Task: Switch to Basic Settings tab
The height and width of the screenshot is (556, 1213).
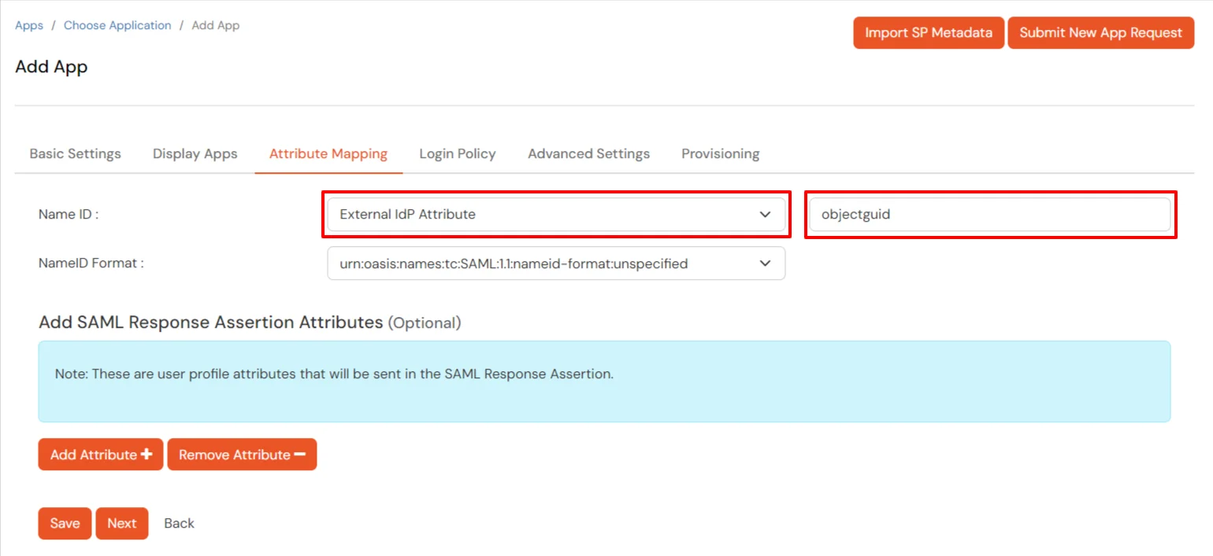Action: click(76, 153)
